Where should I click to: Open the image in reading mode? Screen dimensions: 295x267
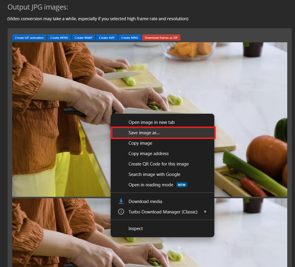click(151, 185)
